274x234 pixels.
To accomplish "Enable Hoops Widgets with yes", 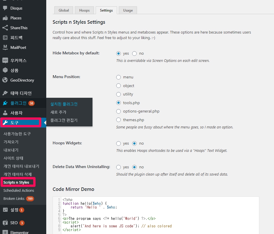I will [119, 143].
